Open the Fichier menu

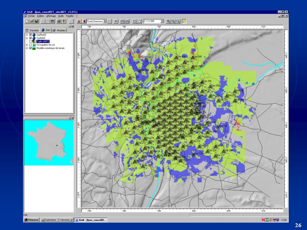tap(31, 16)
